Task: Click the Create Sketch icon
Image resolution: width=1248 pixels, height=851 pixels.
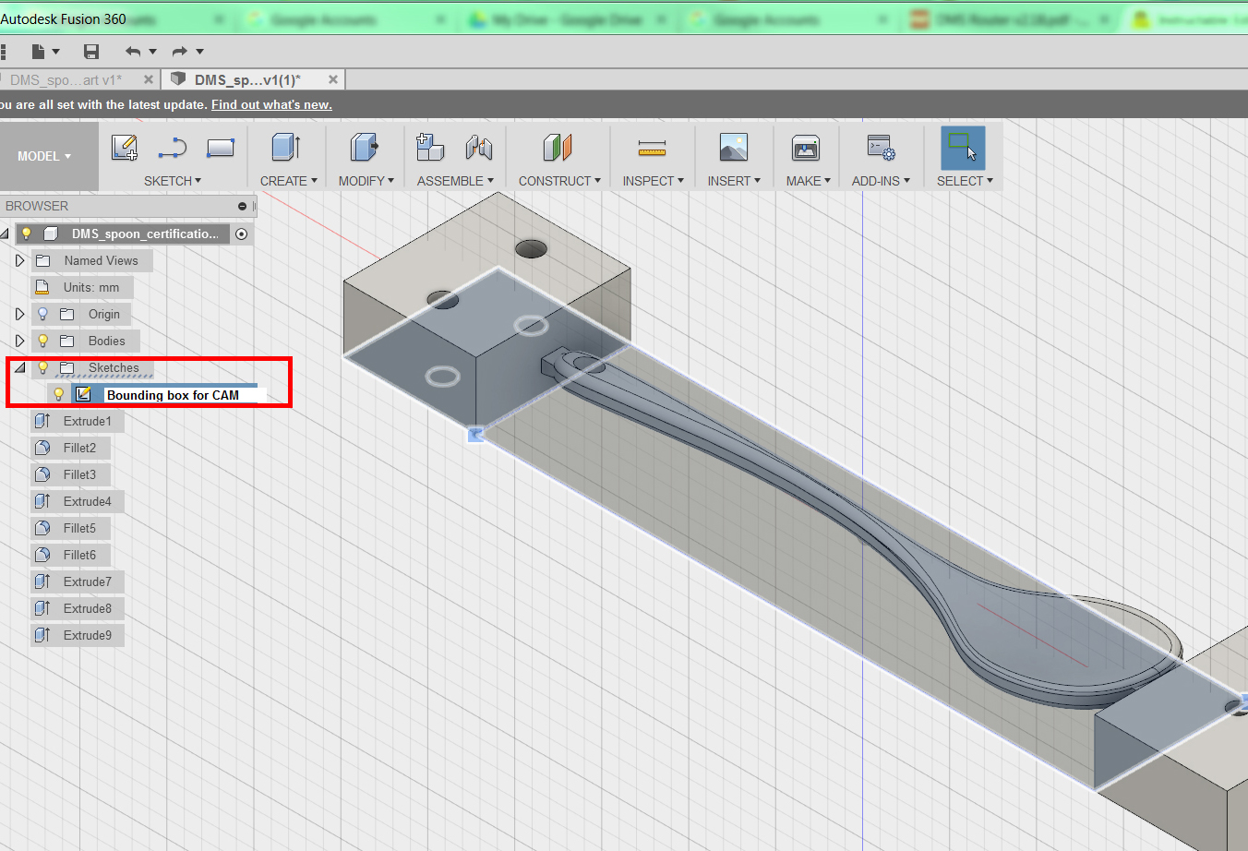Action: coord(125,148)
